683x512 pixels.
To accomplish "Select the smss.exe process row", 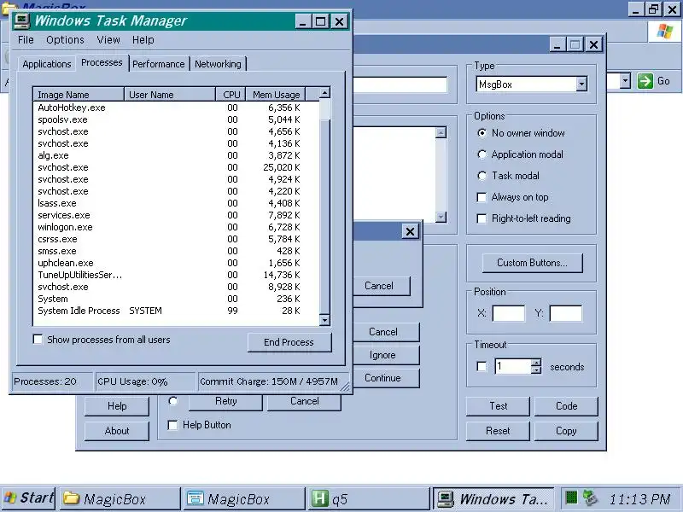I will click(x=176, y=251).
